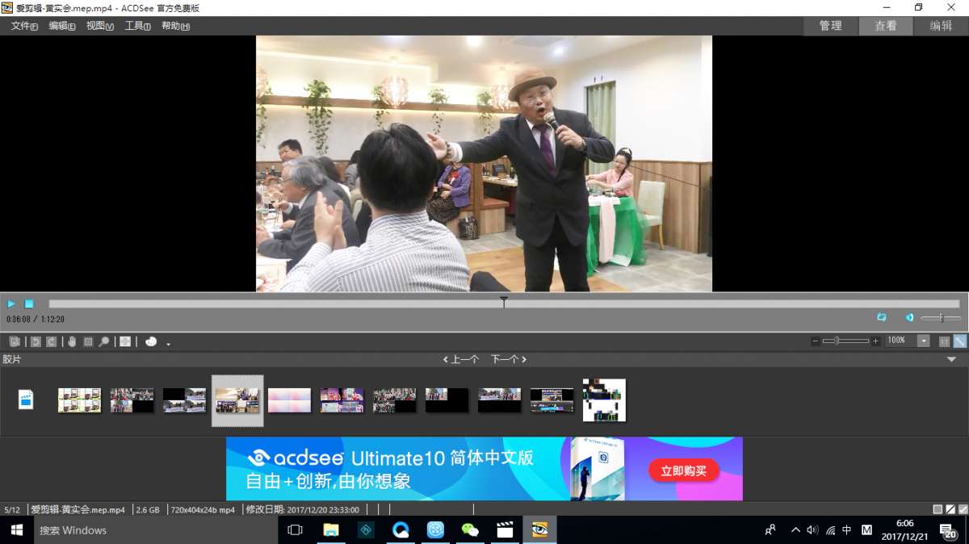This screenshot has height=544, width=969.
Task: Stop video playback with the stop button
Action: point(29,304)
